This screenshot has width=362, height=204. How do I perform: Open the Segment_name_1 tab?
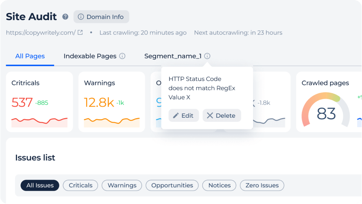pyautogui.click(x=173, y=56)
